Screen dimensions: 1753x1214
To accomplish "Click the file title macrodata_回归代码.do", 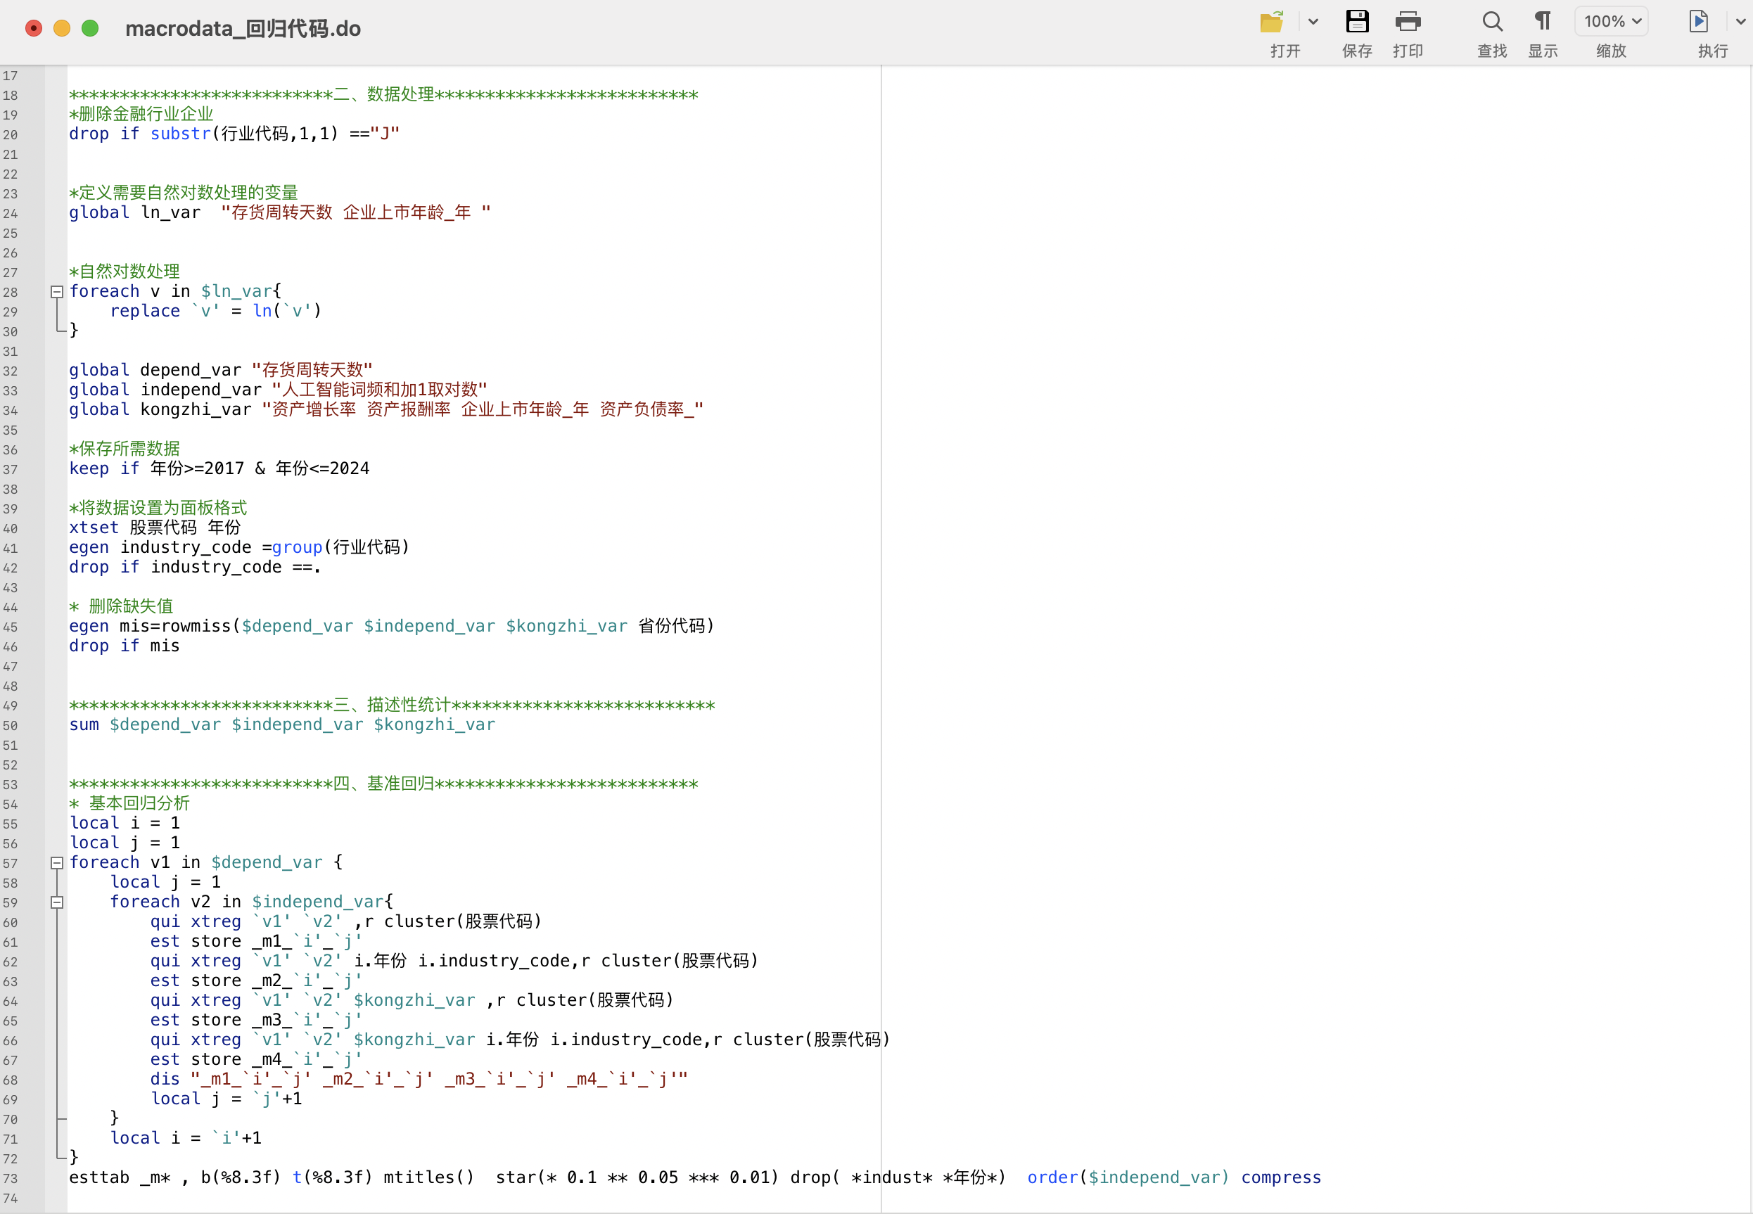I will click(243, 29).
